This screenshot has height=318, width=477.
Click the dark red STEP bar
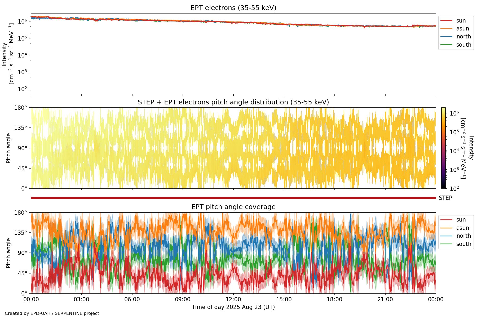[233, 198]
